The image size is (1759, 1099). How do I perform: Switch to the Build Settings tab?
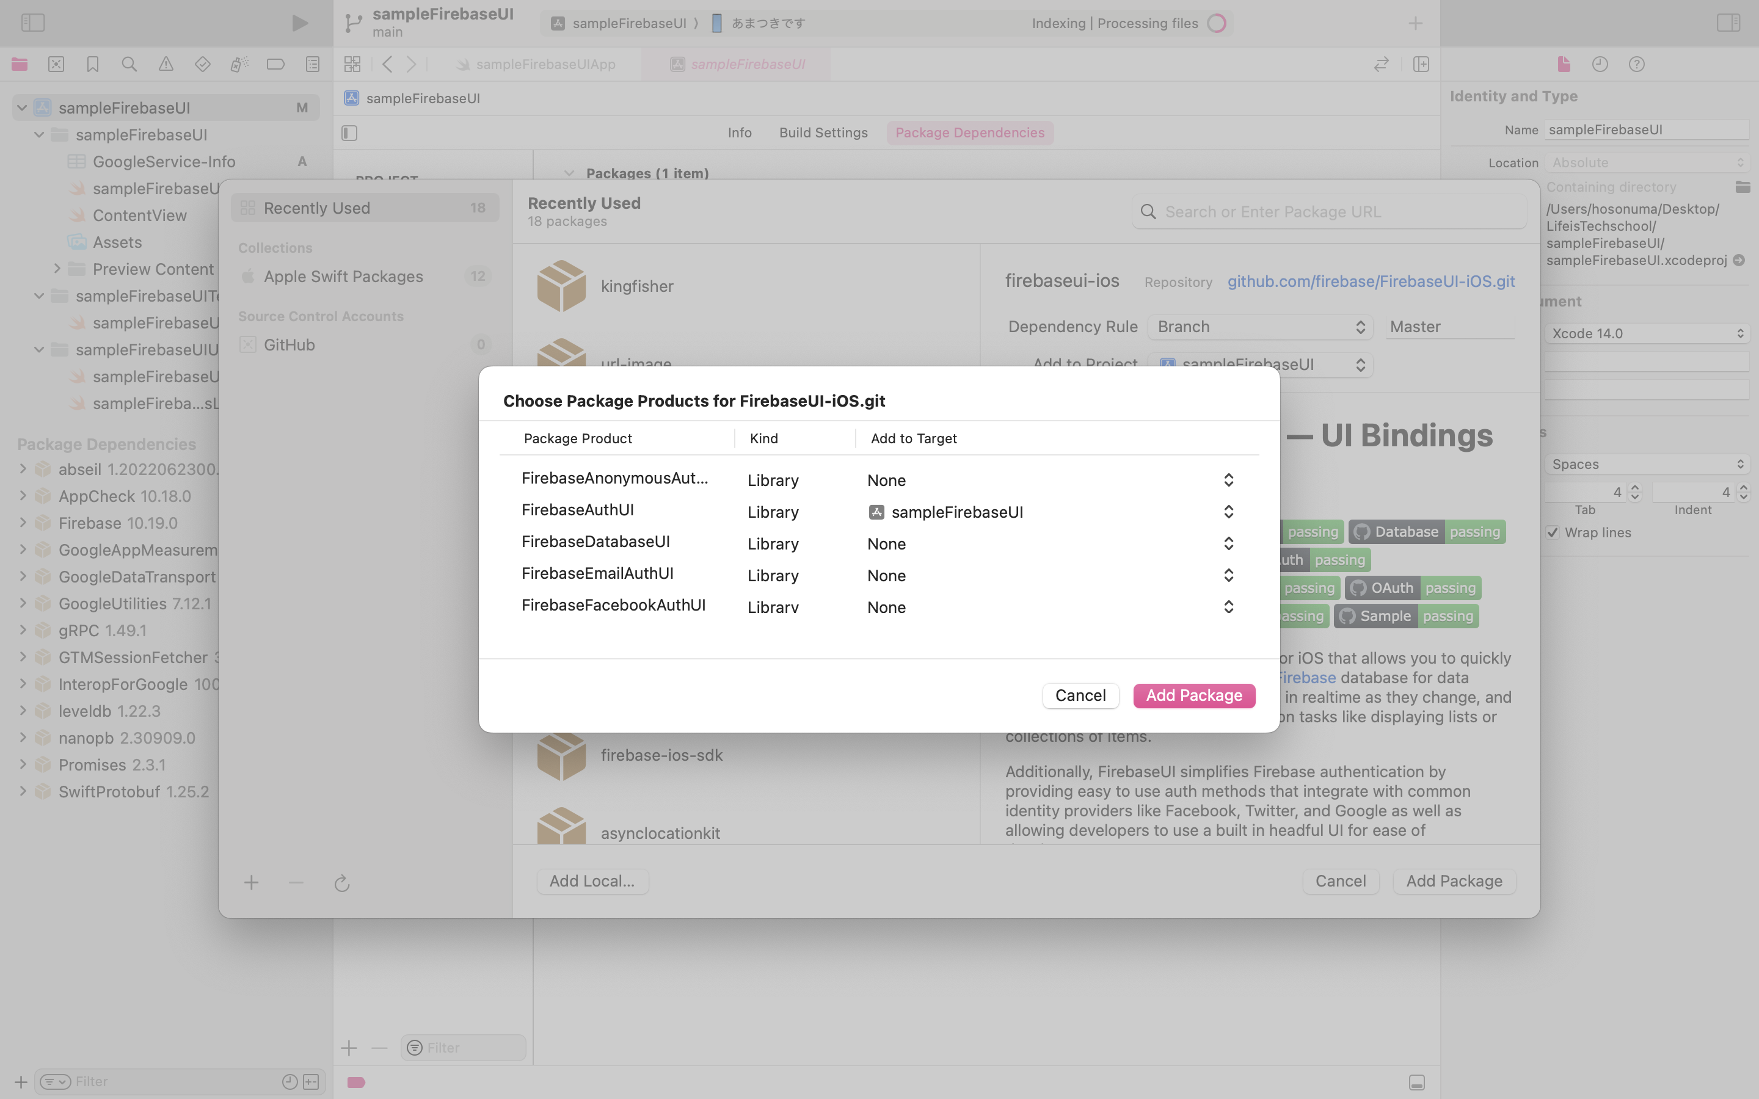pos(823,132)
